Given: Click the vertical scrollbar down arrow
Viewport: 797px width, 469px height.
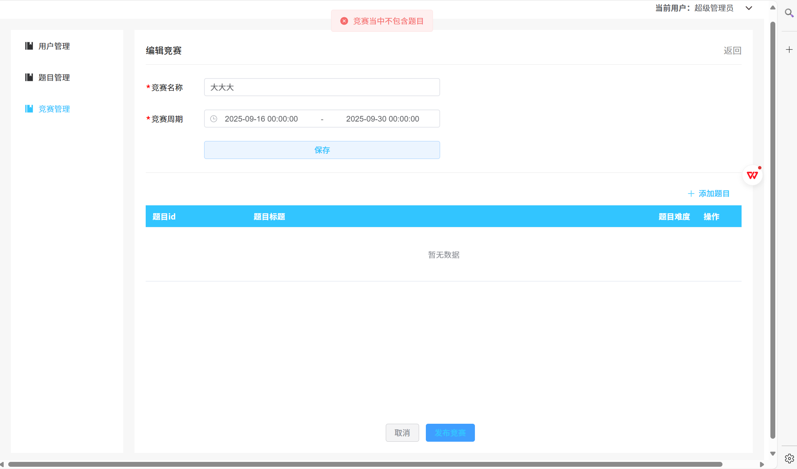Looking at the screenshot, I should tap(772, 454).
